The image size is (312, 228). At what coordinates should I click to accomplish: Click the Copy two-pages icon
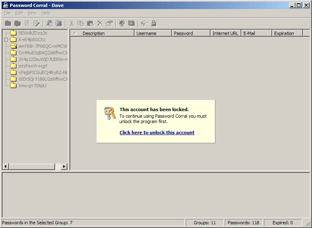tap(81, 23)
